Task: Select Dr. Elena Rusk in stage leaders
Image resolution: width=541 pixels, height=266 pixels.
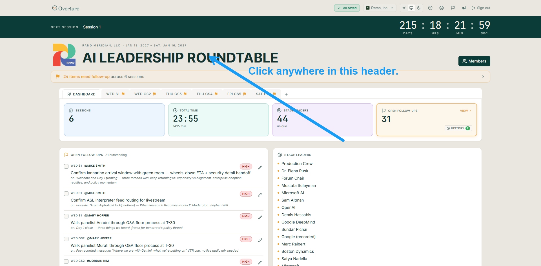Action: click(x=295, y=171)
